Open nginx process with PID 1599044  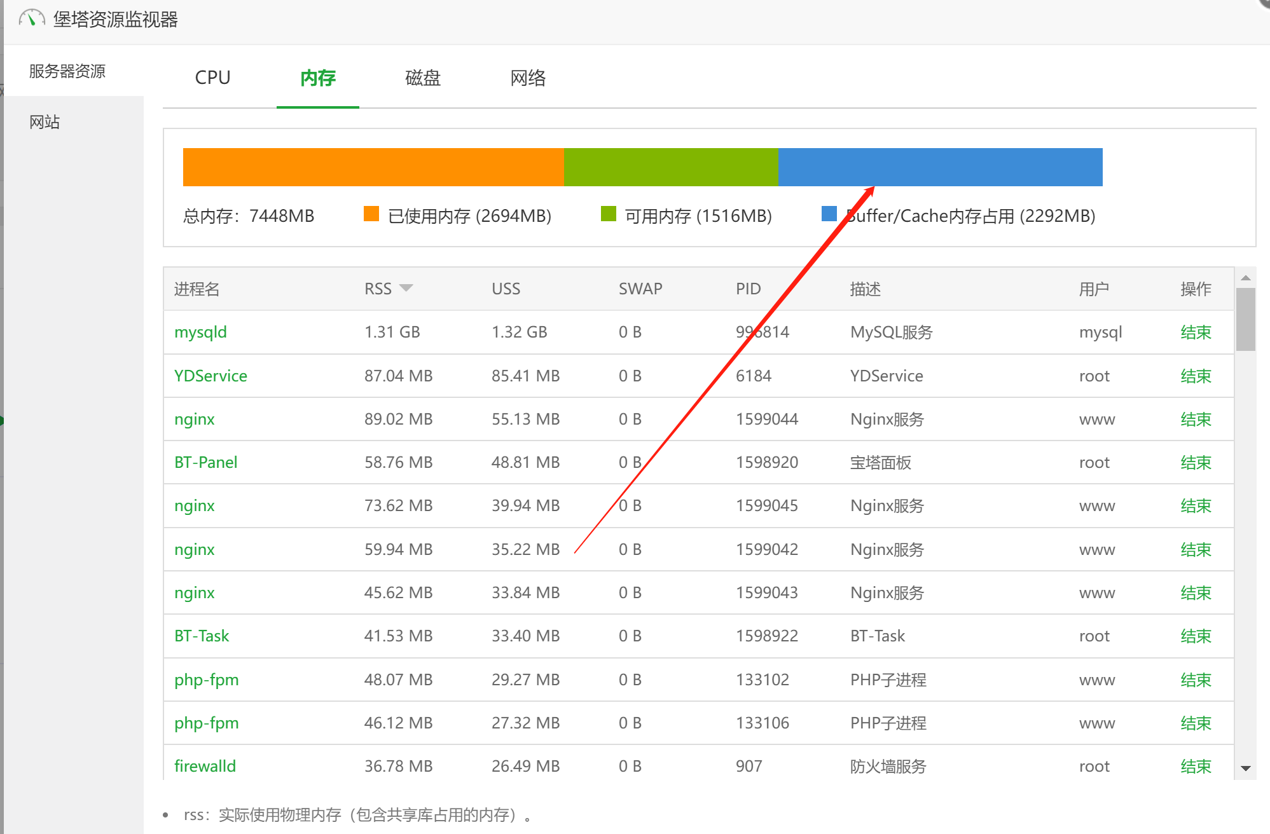click(194, 420)
